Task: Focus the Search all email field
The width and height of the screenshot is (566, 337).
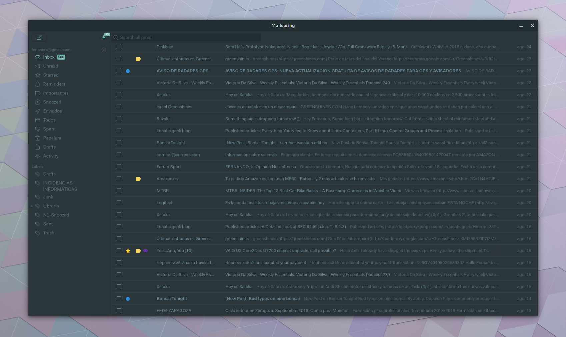Action: pos(187,38)
